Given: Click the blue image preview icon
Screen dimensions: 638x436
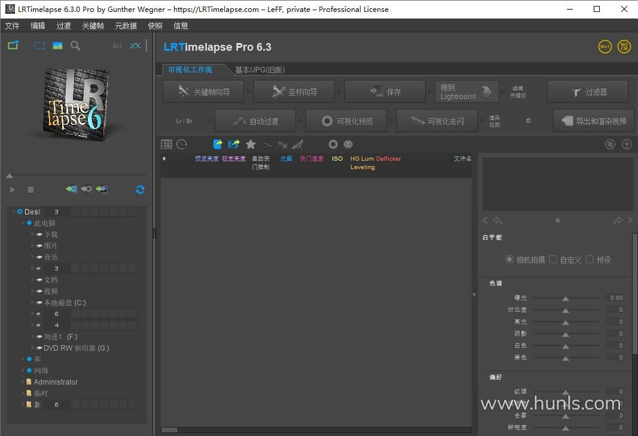Looking at the screenshot, I should [x=57, y=45].
